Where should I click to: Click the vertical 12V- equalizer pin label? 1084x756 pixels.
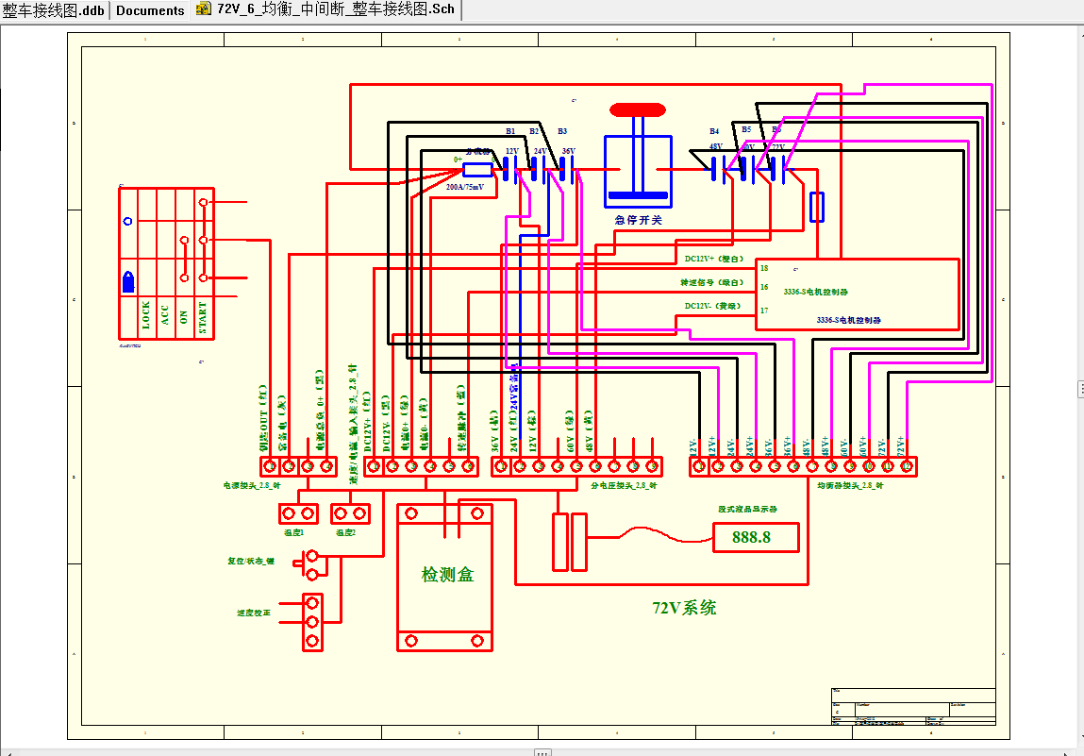[x=692, y=446]
